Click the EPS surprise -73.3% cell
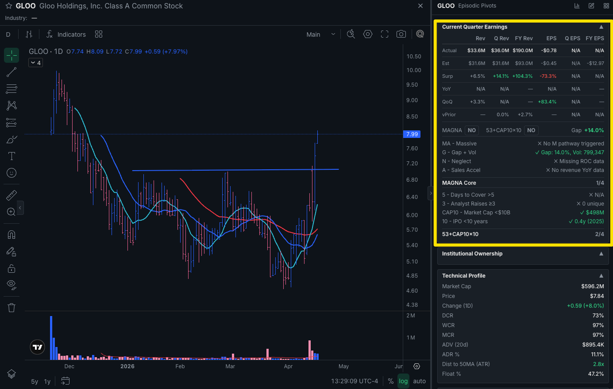 tap(548, 76)
